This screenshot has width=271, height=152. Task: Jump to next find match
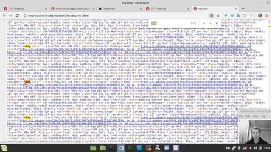click(x=210, y=23)
